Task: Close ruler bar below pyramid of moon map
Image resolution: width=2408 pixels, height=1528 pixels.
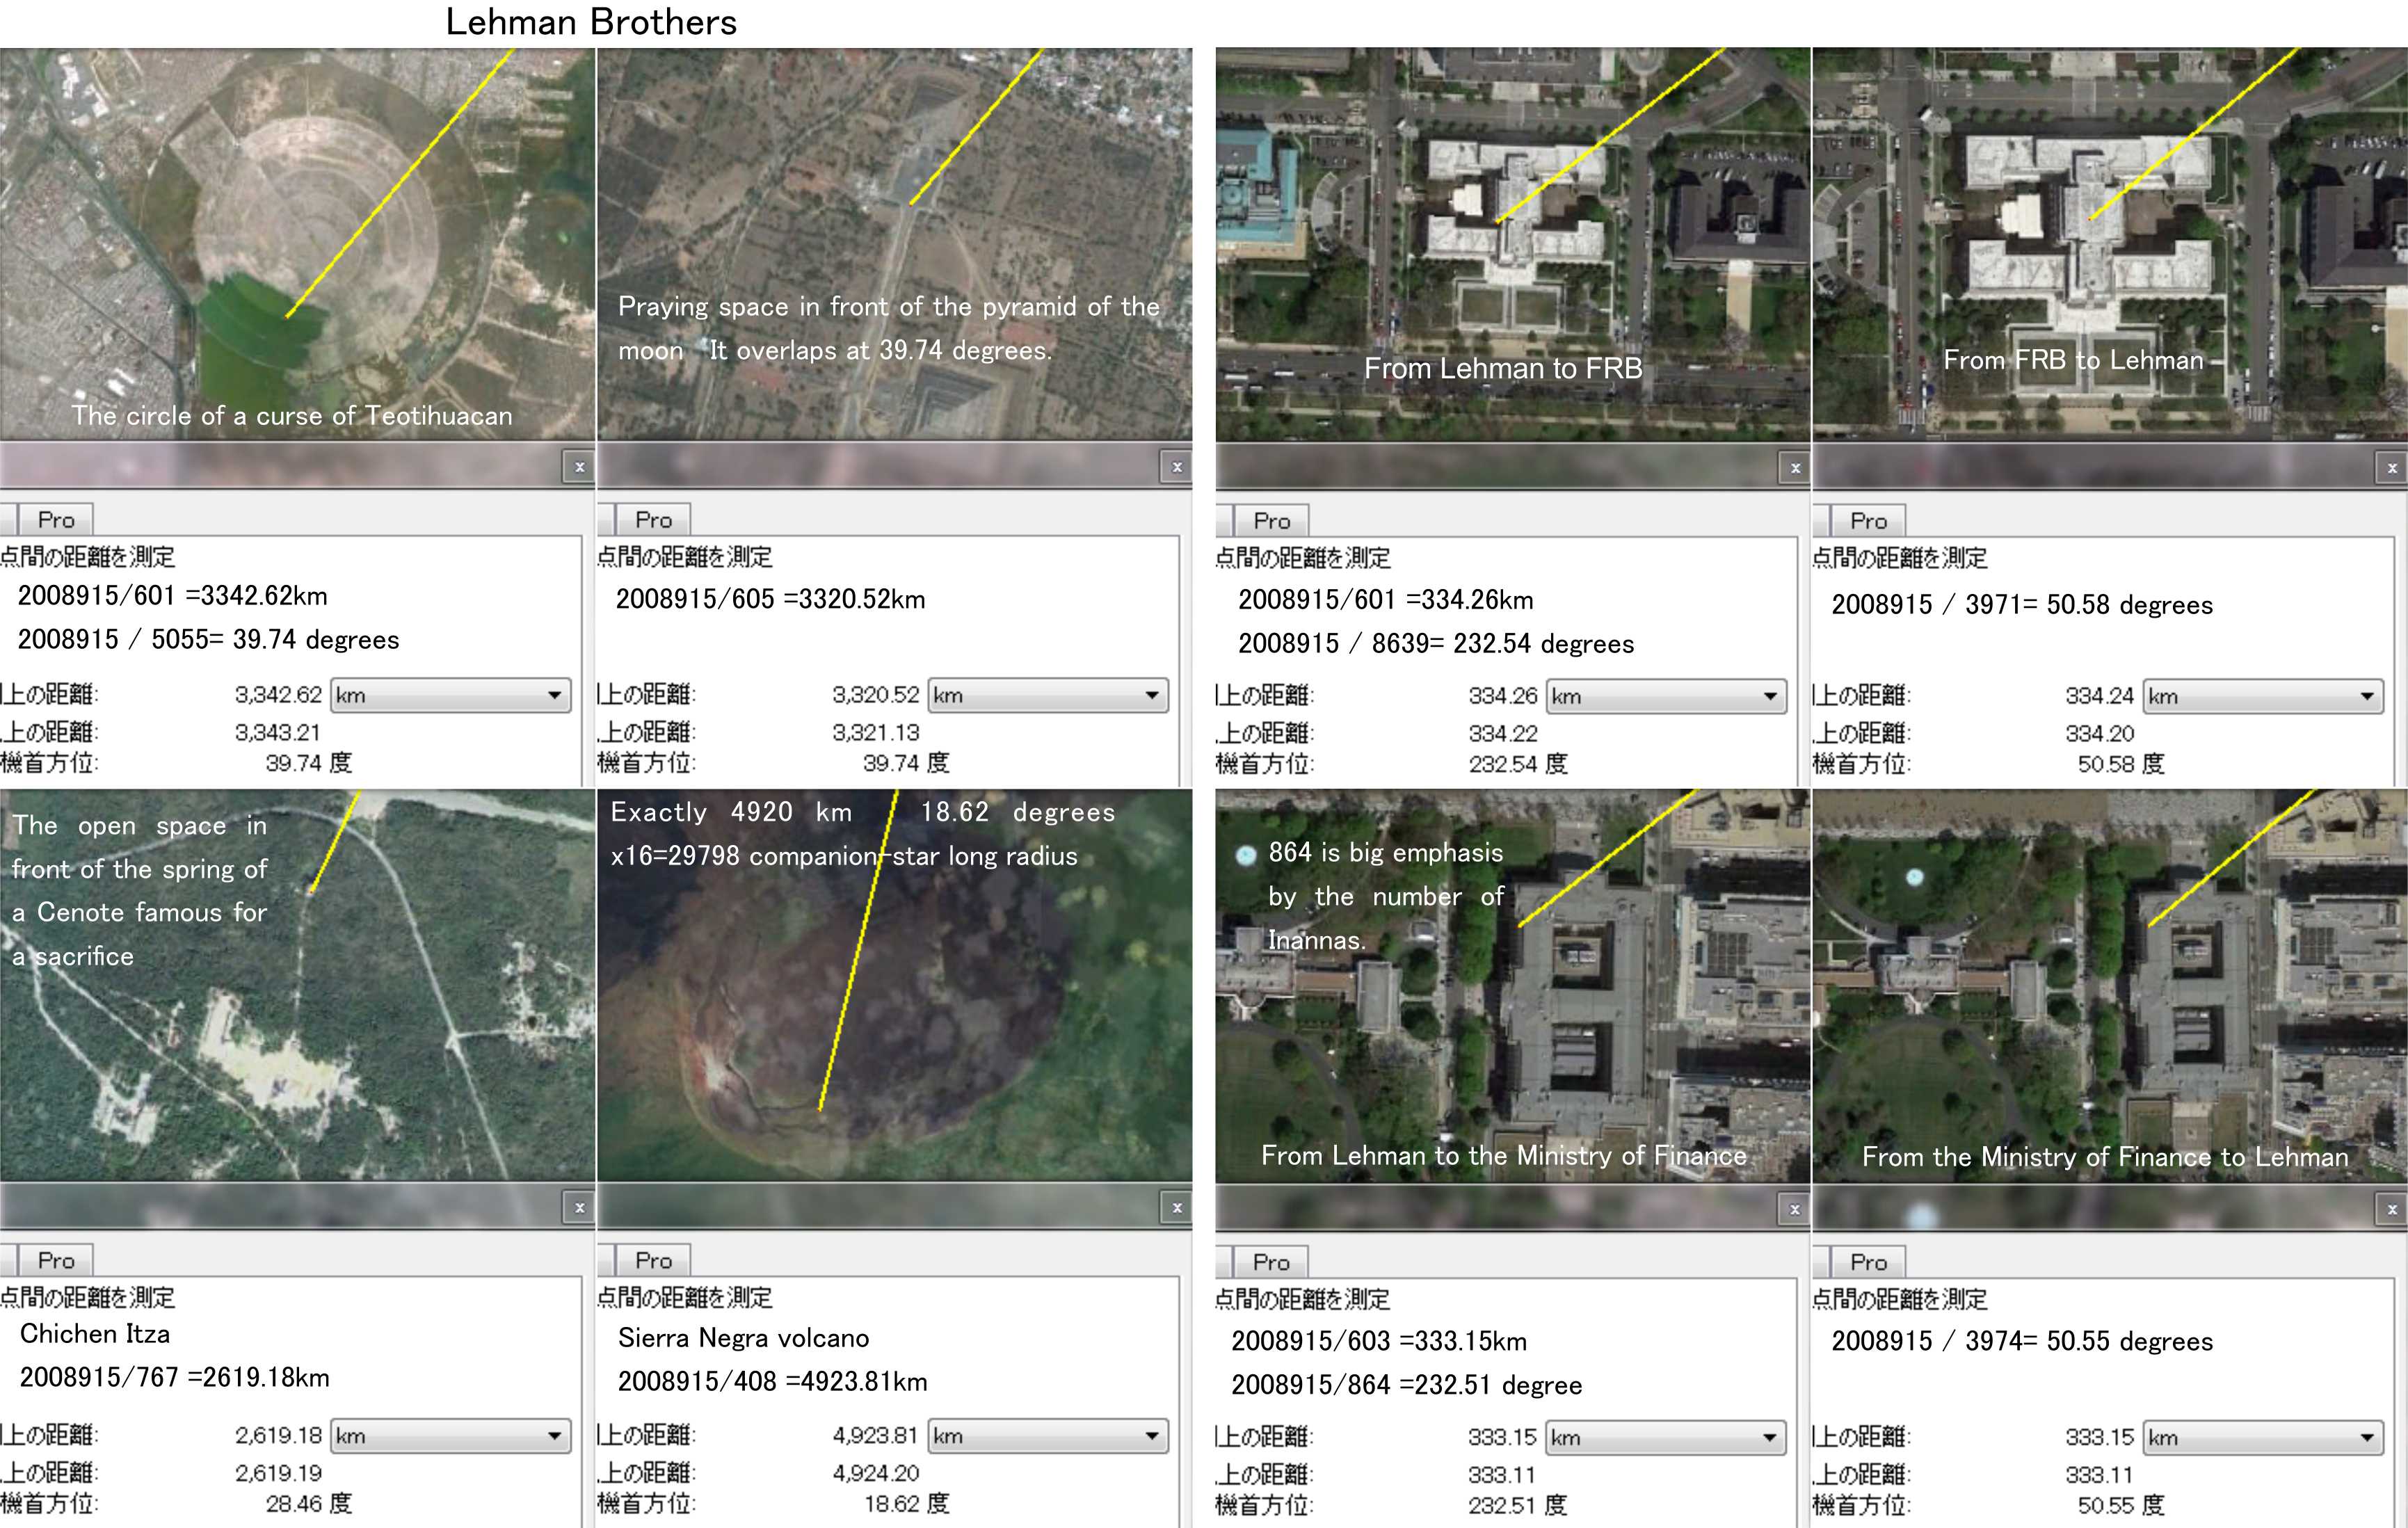Action: tap(1176, 467)
